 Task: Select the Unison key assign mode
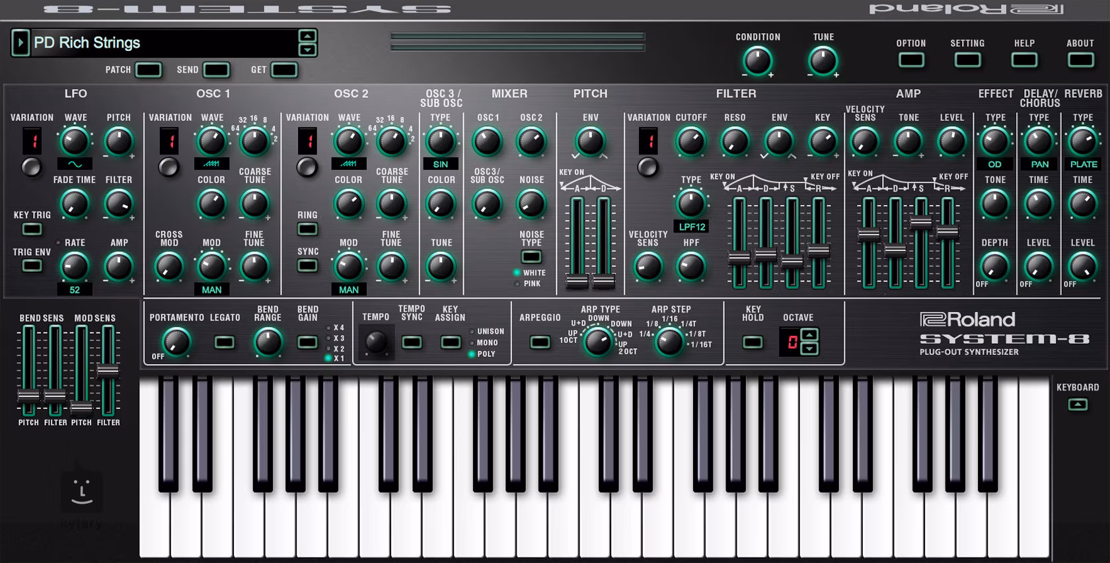472,332
